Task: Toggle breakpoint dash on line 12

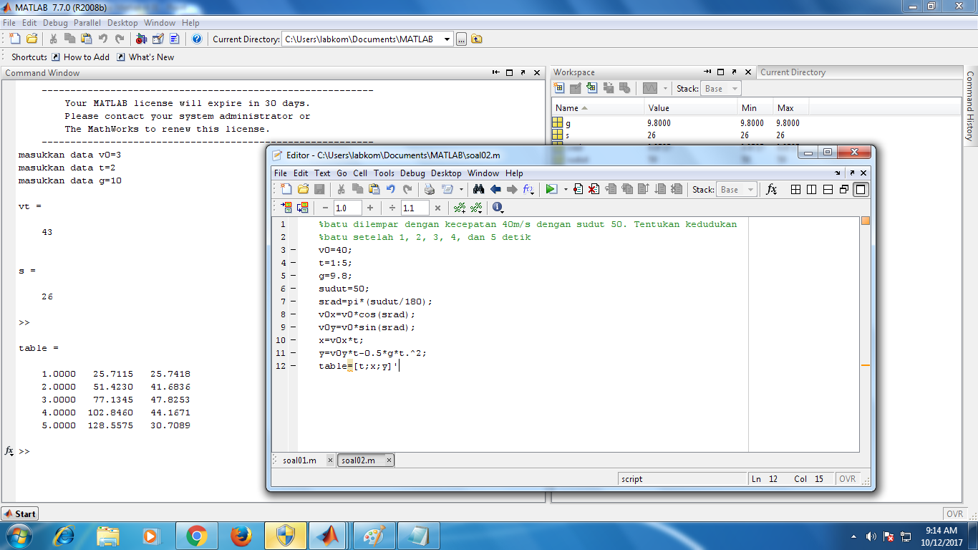Action: (294, 366)
